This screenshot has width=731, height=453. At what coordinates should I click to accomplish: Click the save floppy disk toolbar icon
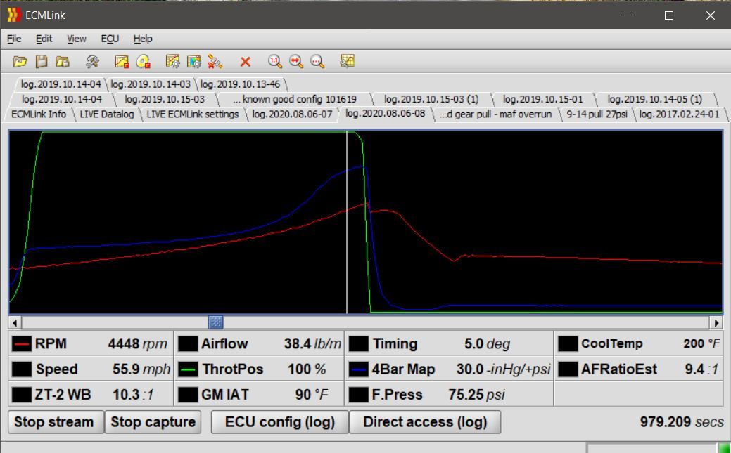(x=42, y=62)
